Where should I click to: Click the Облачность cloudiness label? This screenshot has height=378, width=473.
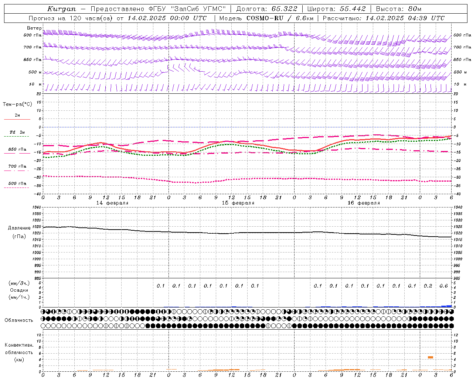(x=19, y=320)
